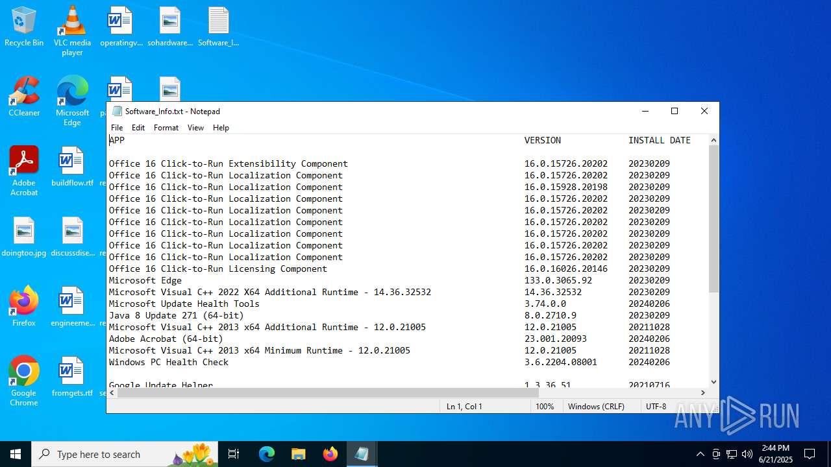
Task: Open the Format menu in Notepad
Action: (x=166, y=128)
